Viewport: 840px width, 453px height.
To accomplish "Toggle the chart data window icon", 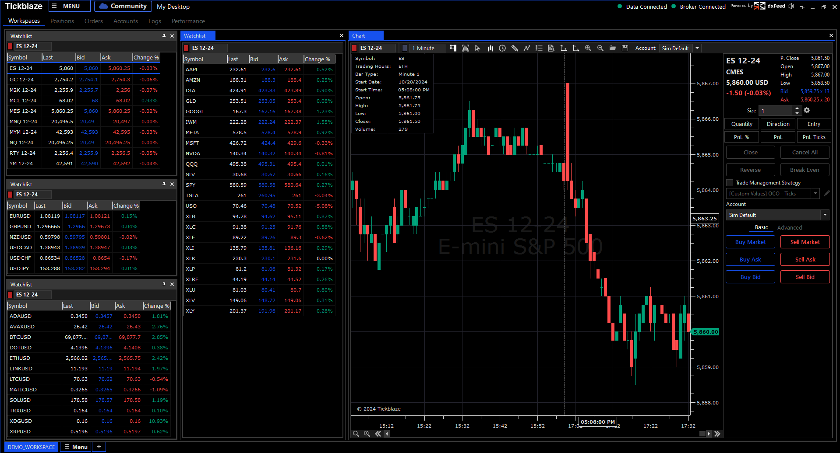I will [466, 48].
